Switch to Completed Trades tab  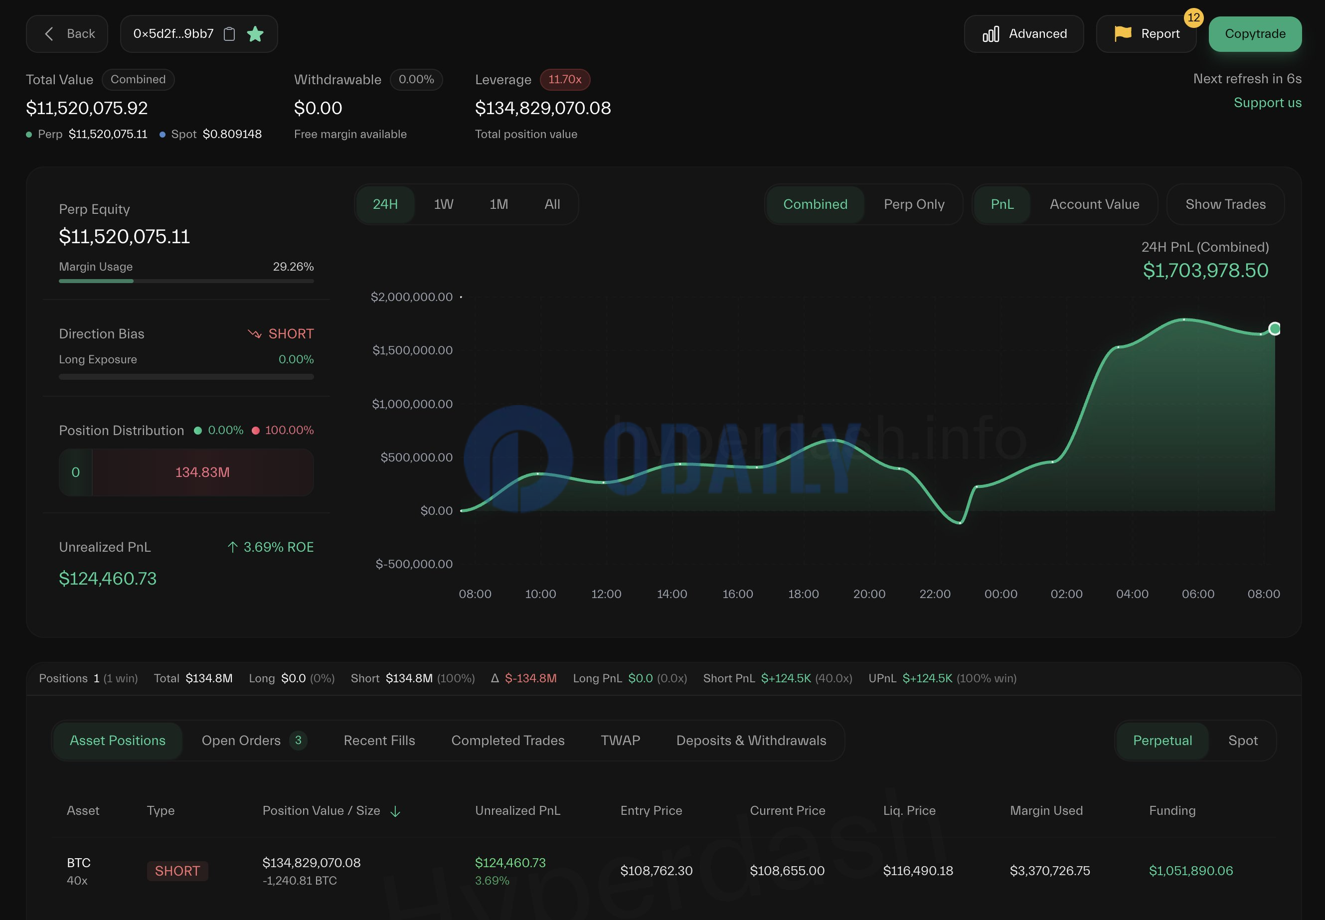pos(507,740)
